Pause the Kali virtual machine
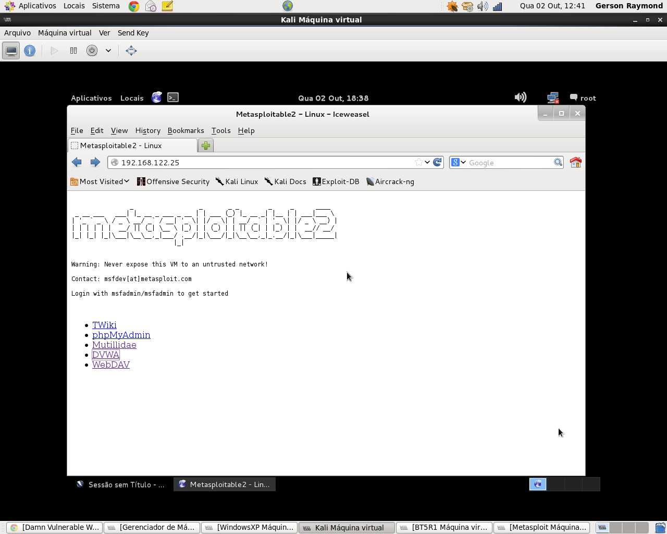667x534 pixels. [x=73, y=51]
